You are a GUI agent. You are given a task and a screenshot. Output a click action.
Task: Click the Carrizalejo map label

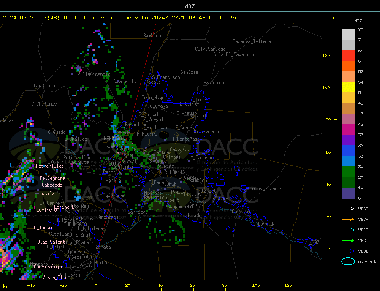(48, 267)
